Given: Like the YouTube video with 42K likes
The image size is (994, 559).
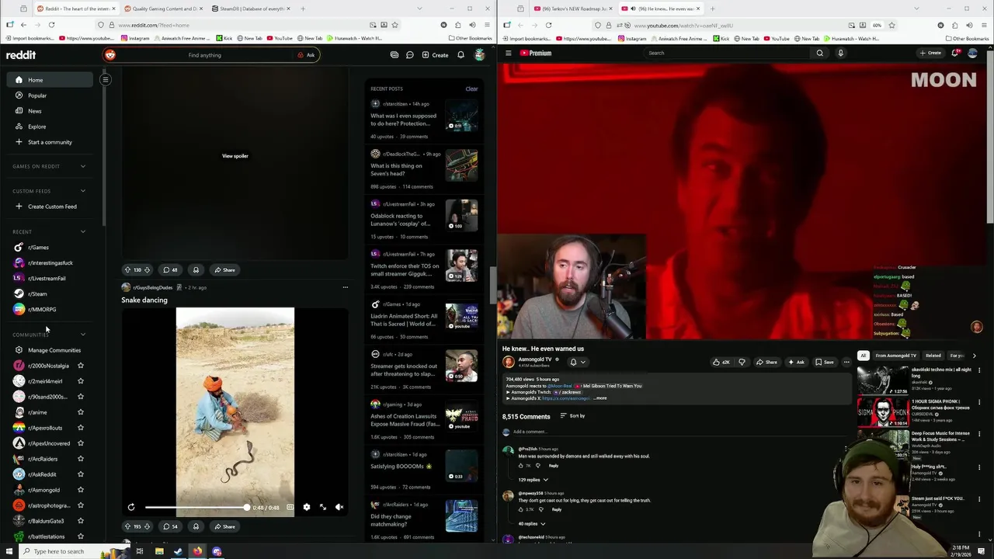Looking at the screenshot, I should click(722, 362).
